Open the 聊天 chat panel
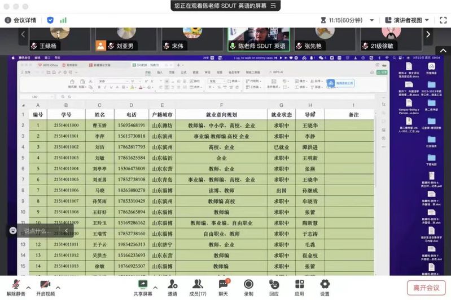This screenshot has height=300, width=451. [223, 284]
